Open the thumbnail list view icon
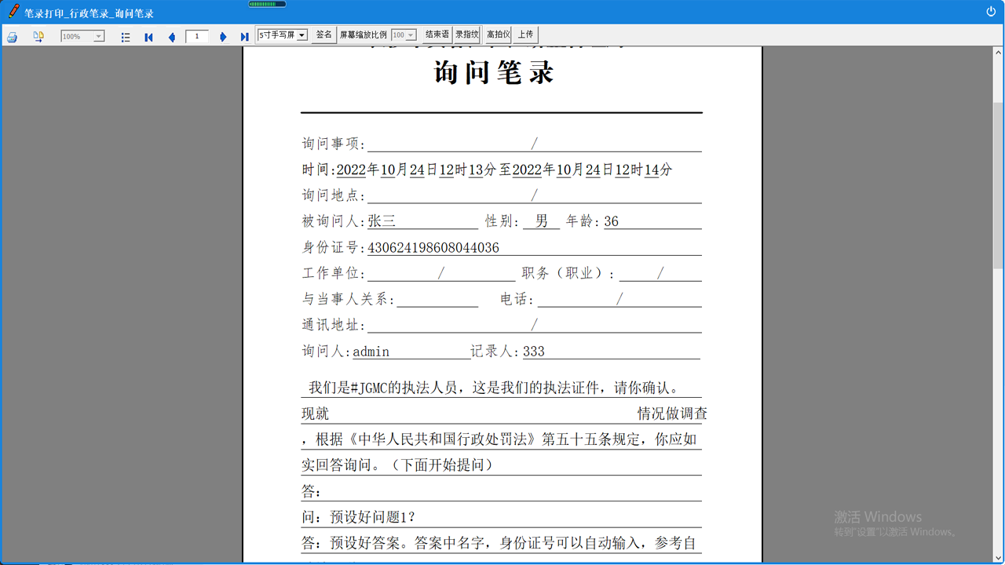The height and width of the screenshot is (565, 1005). click(x=126, y=35)
